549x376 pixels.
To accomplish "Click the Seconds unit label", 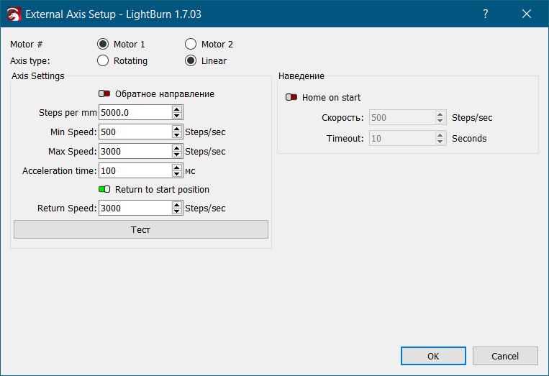I will [x=469, y=139].
